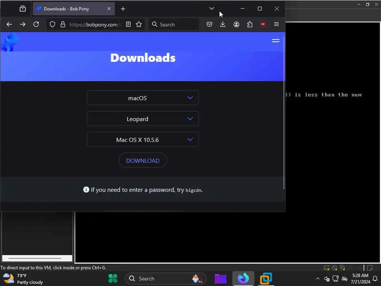Image resolution: width=381 pixels, height=286 pixels.
Task: Open a new browser tab
Action: pos(123,9)
